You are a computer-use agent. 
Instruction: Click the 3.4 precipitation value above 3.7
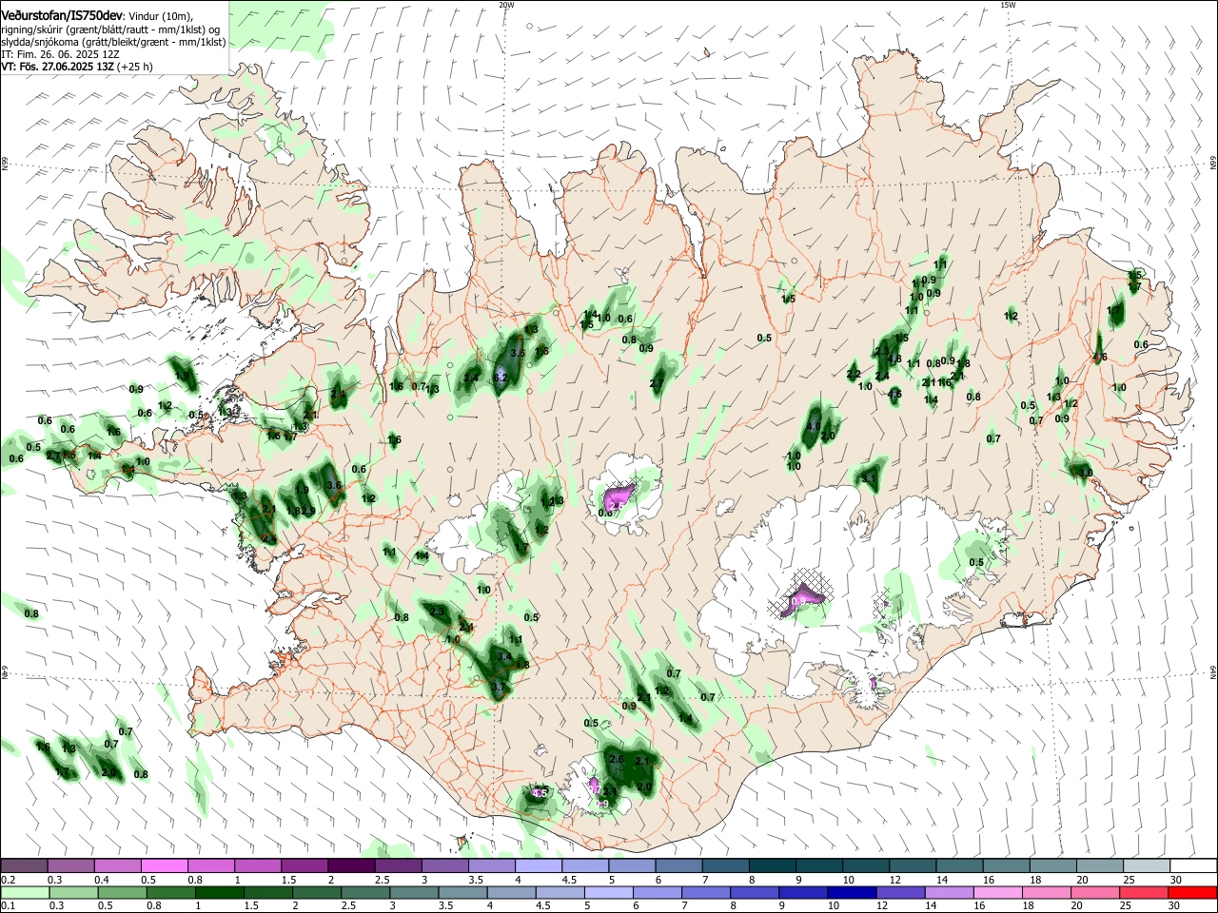[504, 656]
